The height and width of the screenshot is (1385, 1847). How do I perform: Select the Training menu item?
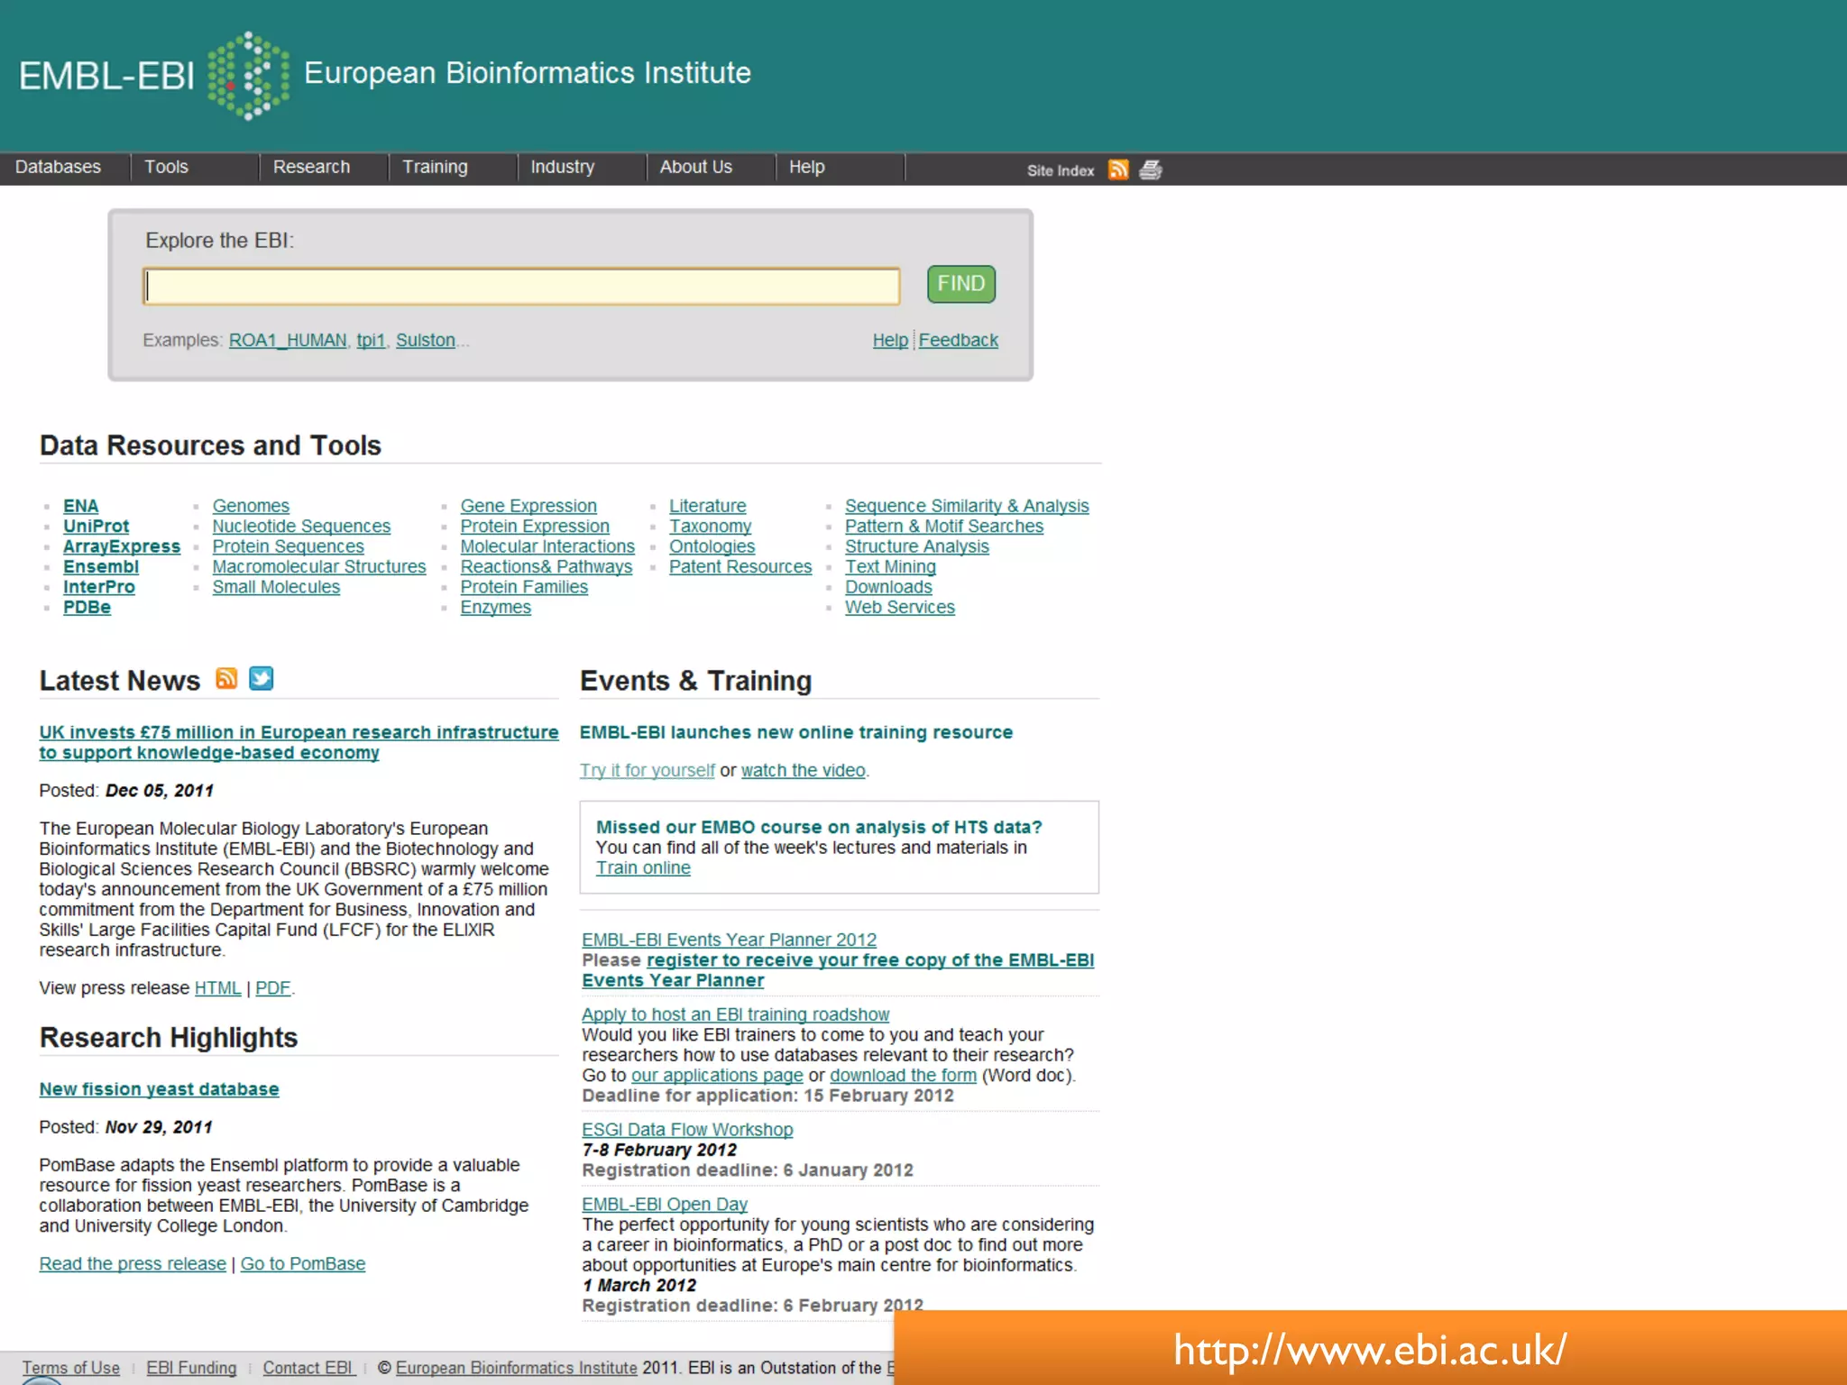point(435,168)
